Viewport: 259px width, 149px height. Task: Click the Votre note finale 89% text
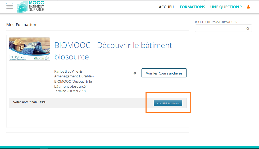pyautogui.click(x=30, y=102)
